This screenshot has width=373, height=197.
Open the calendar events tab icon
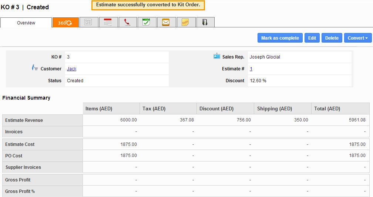pos(108,23)
